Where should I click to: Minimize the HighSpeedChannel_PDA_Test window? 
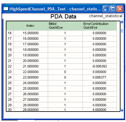106,9
